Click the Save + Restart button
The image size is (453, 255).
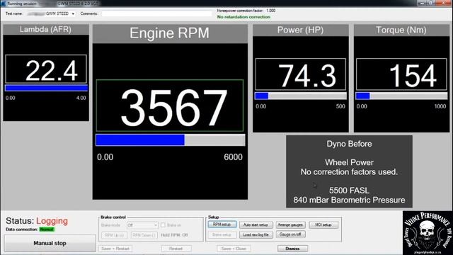pos(115,249)
